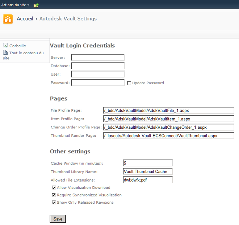
Task: Click the Corbeille recycle bin icon
Action: click(5, 46)
